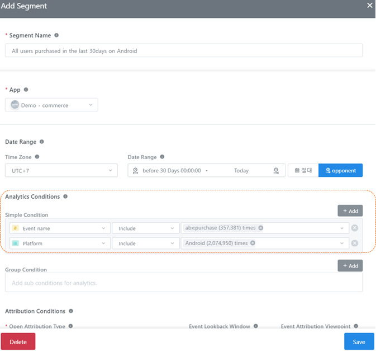Screen dimensions: 376x351
Task: Add a new Simple Condition
Action: 350,210
